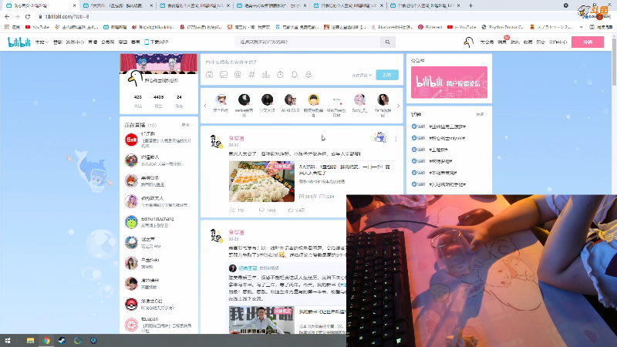This screenshot has height=347, width=617.
Task: Click the bilibili search input field
Action: [308, 42]
